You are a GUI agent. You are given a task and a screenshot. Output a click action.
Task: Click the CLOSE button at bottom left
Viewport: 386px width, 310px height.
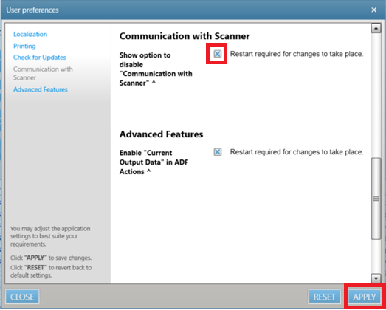tap(22, 297)
